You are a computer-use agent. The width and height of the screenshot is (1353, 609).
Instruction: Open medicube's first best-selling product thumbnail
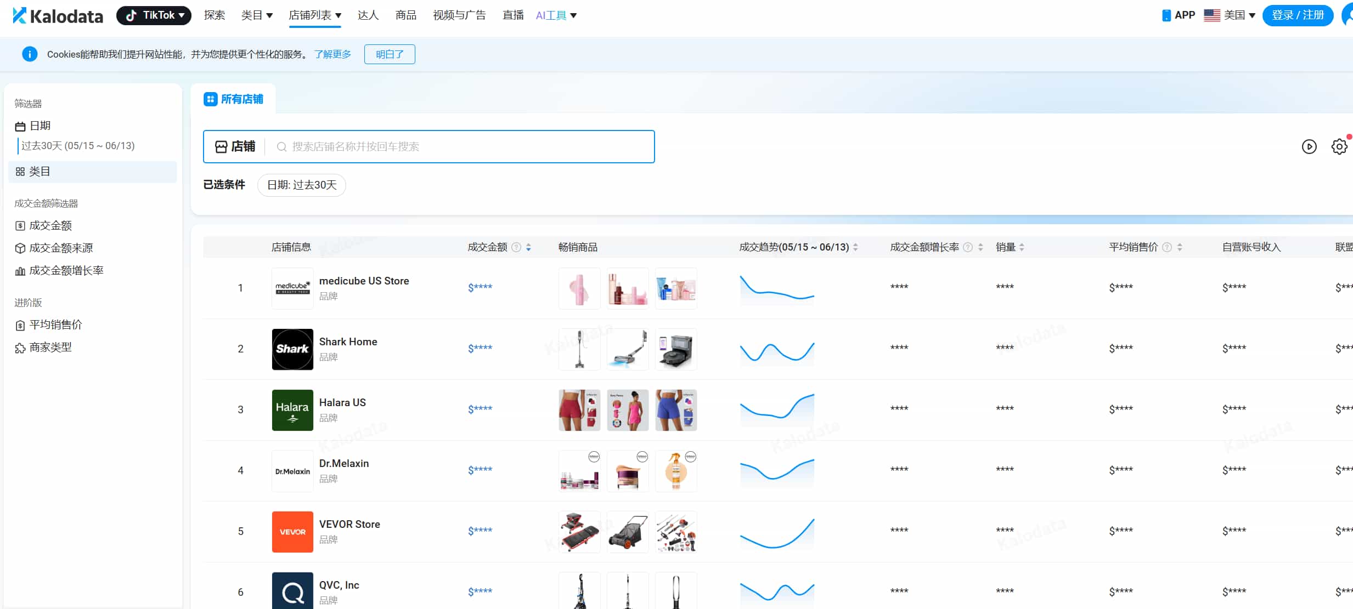[x=579, y=288]
